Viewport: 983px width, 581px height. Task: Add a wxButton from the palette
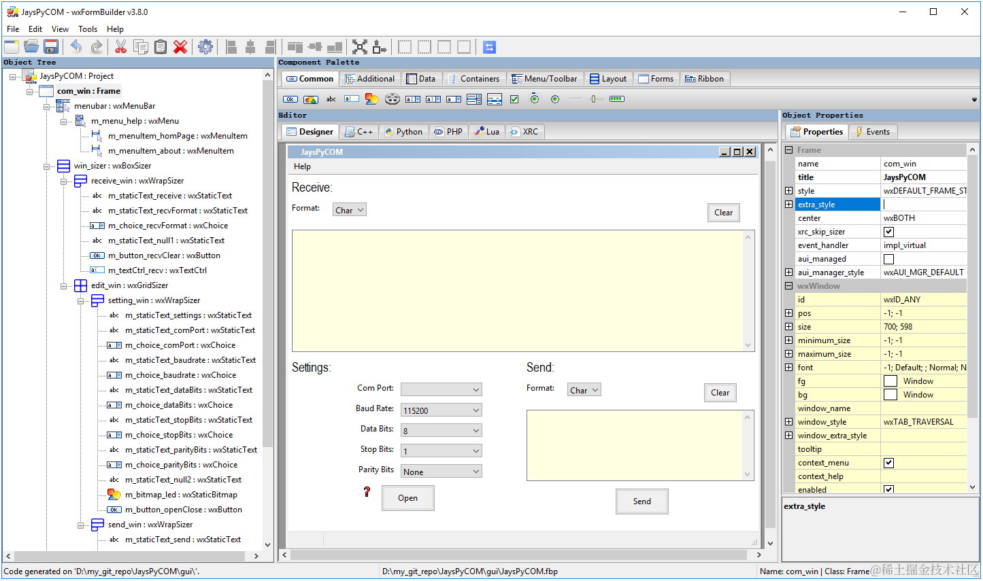290,99
